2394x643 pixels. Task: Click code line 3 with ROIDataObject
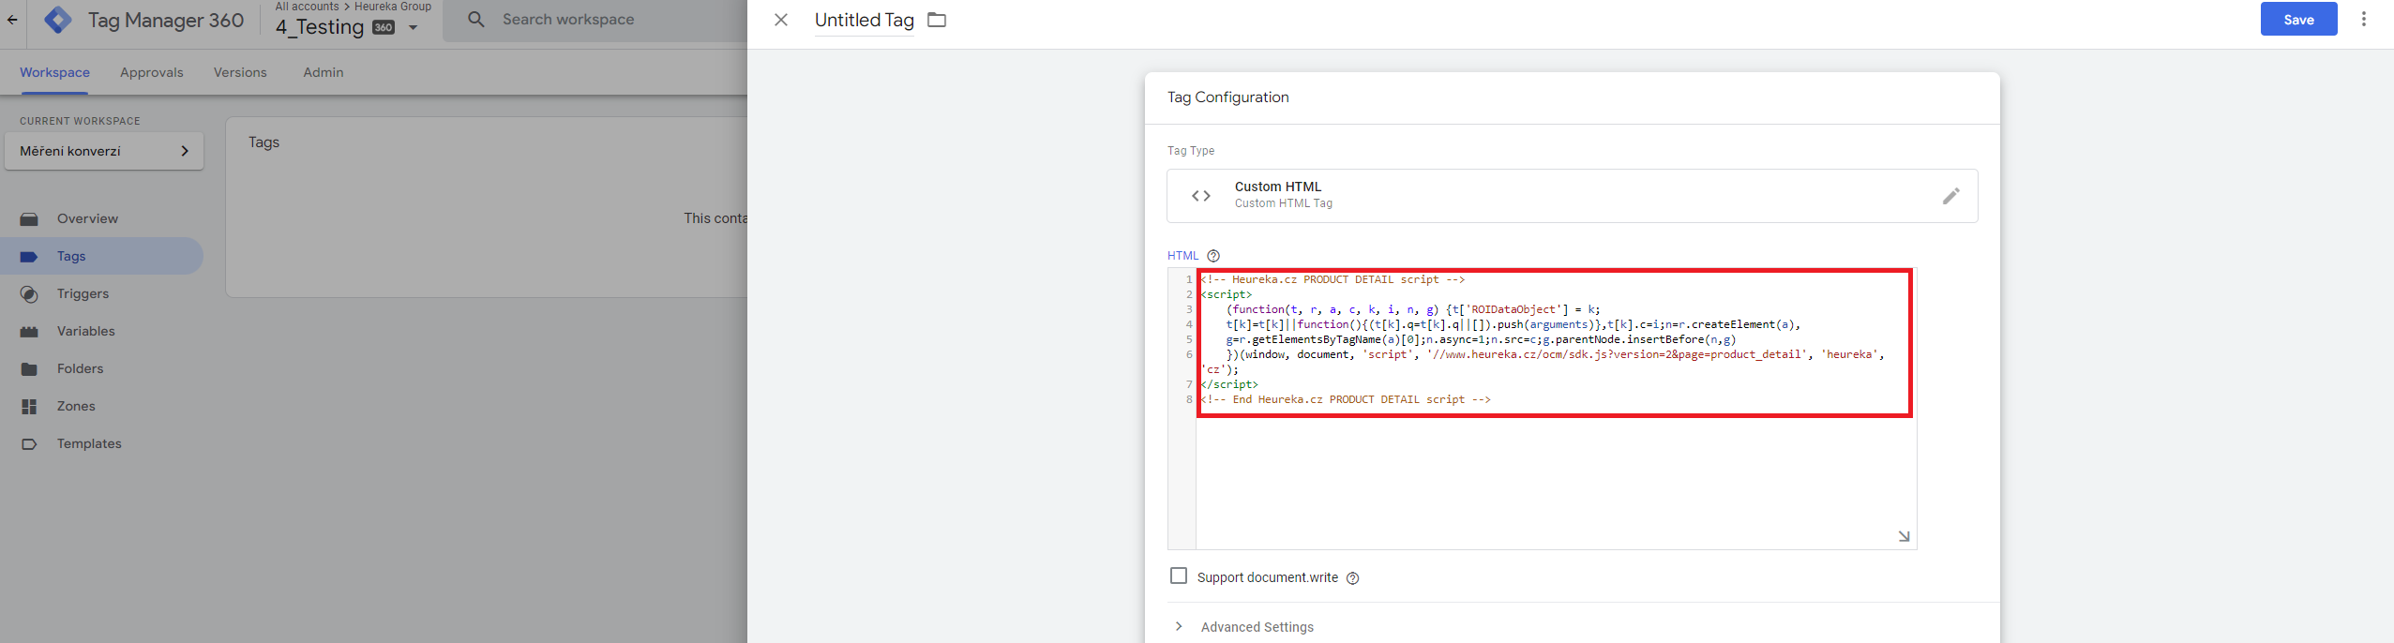point(1413,309)
